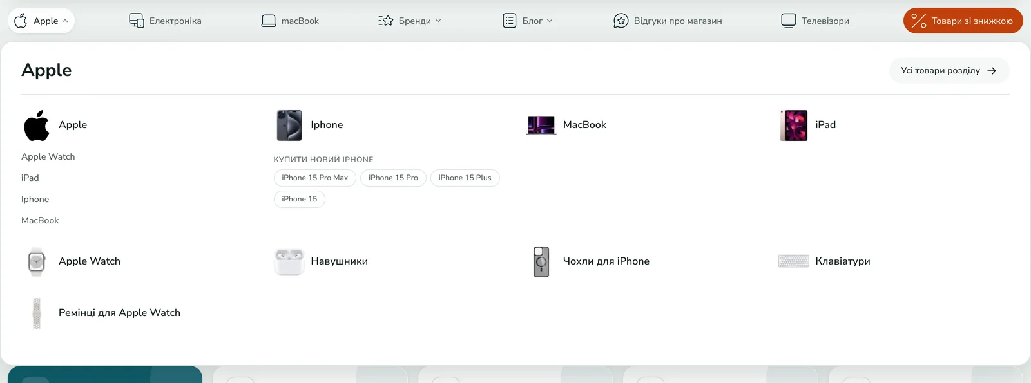
Task: Select the iPhone 15 chip
Action: 300,199
